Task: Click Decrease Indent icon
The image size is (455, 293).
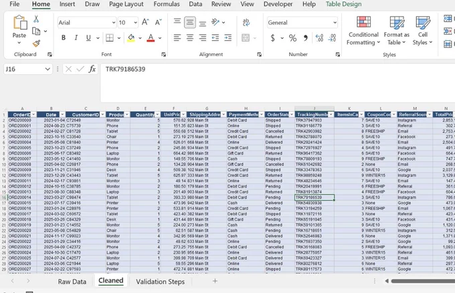Action: click(215, 37)
